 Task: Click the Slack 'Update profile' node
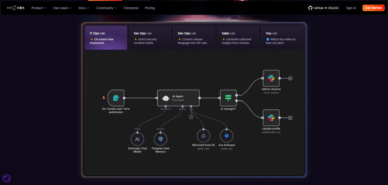pos(271,118)
